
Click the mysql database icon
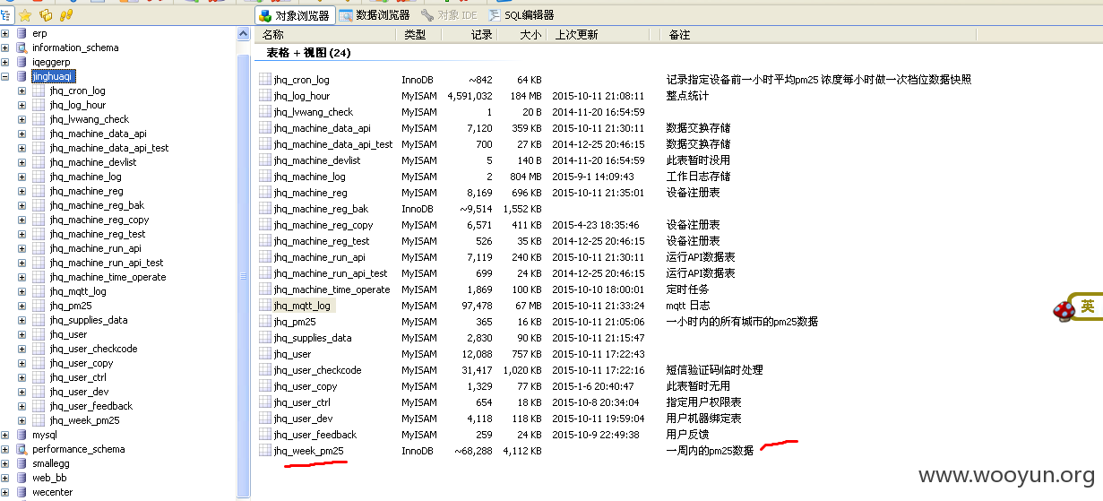click(22, 435)
